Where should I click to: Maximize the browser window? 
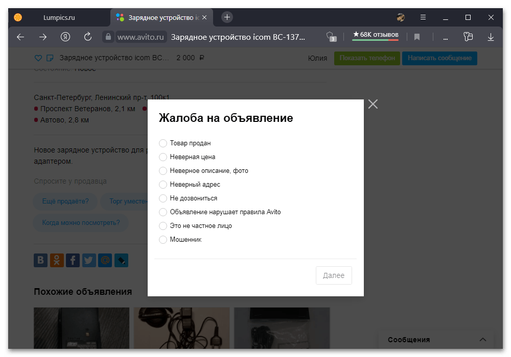point(468,17)
